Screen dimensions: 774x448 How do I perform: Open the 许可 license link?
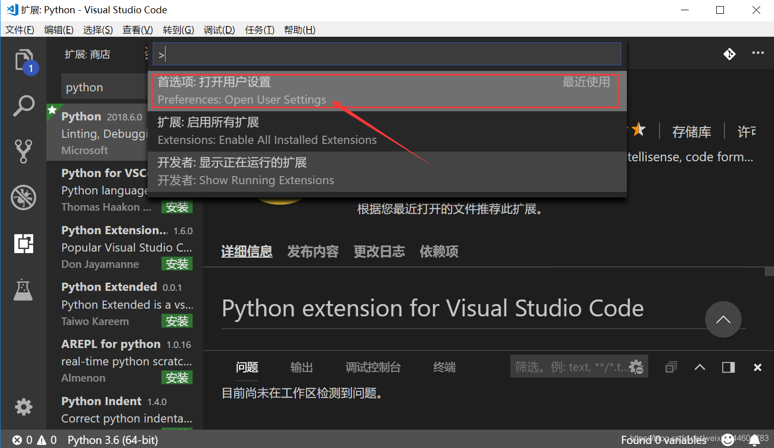746,132
